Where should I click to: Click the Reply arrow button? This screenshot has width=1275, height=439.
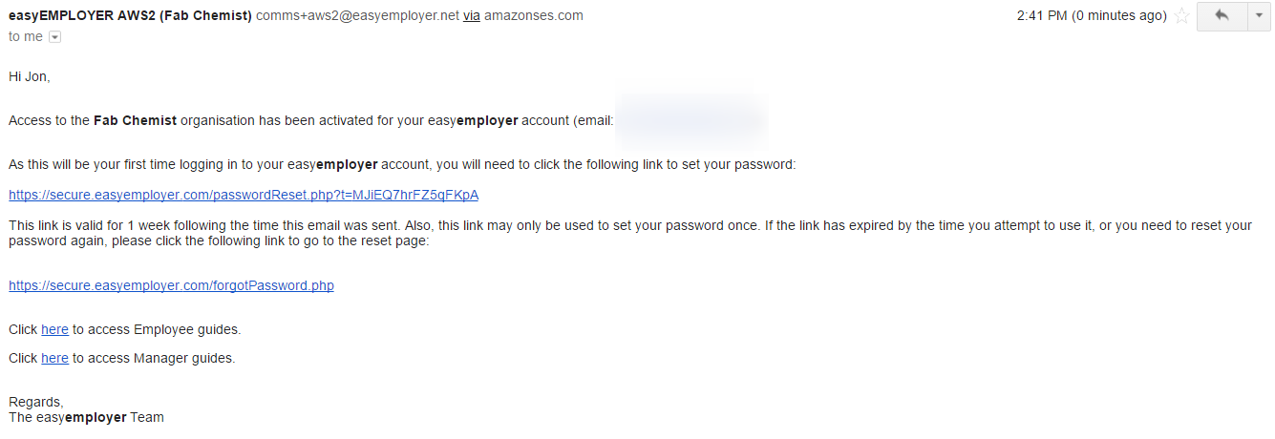click(1221, 16)
